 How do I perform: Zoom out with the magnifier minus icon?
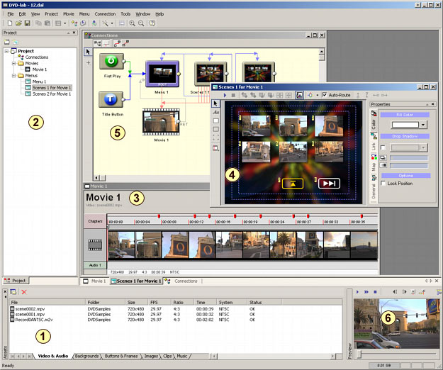tap(141, 23)
